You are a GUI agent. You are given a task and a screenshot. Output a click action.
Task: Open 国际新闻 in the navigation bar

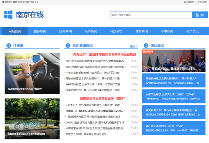[x=40, y=31]
